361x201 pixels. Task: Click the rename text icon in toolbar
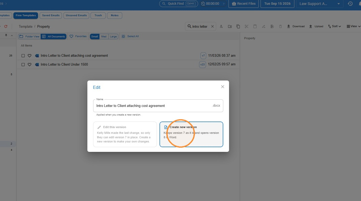click(221, 26)
